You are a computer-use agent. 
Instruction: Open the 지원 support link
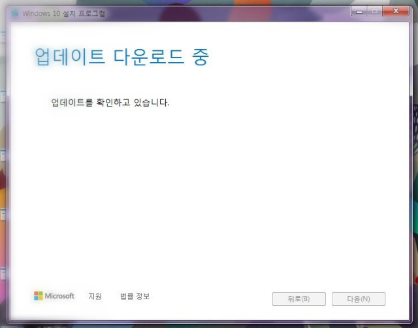click(x=95, y=296)
